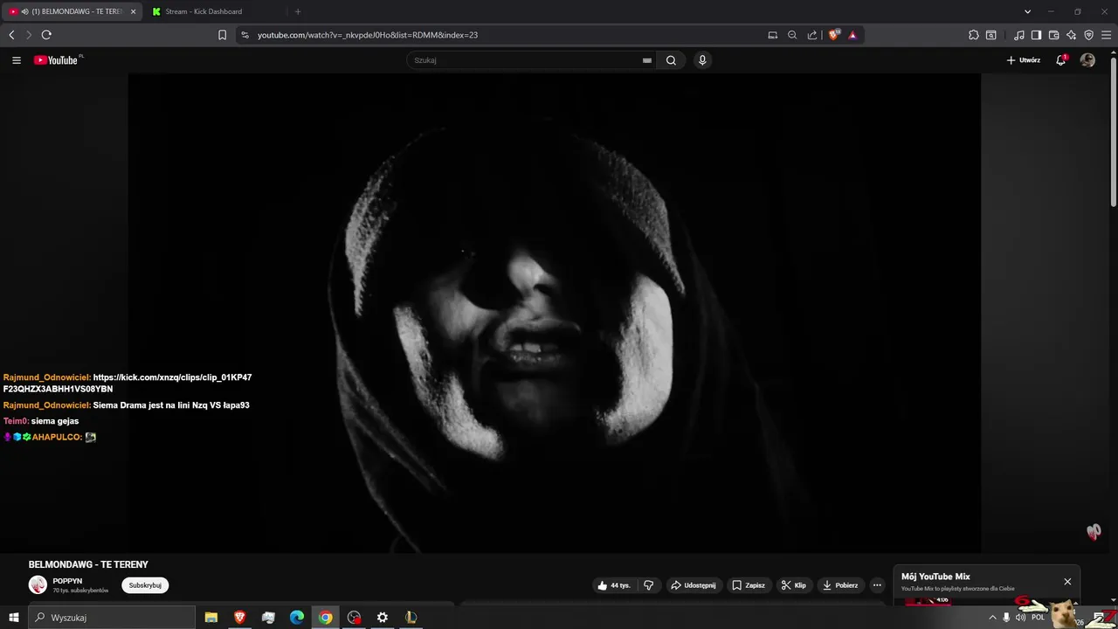Image resolution: width=1118 pixels, height=629 pixels.
Task: Close the Mój YouTube Mix panel
Action: point(1067,582)
